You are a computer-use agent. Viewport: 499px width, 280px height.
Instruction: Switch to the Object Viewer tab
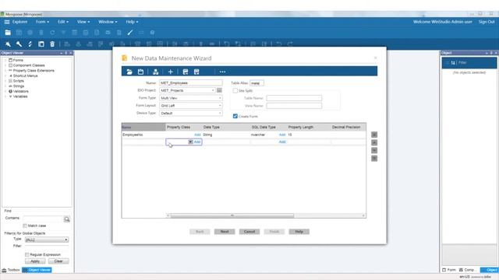click(37, 270)
